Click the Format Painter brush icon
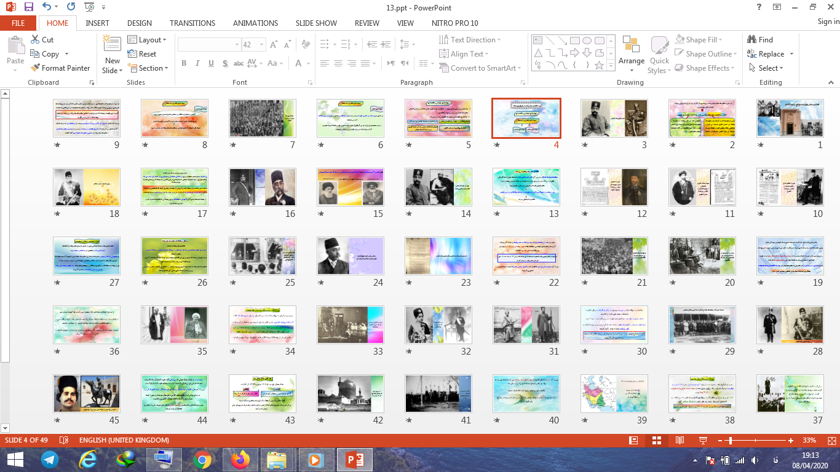The width and height of the screenshot is (840, 472). coord(35,68)
